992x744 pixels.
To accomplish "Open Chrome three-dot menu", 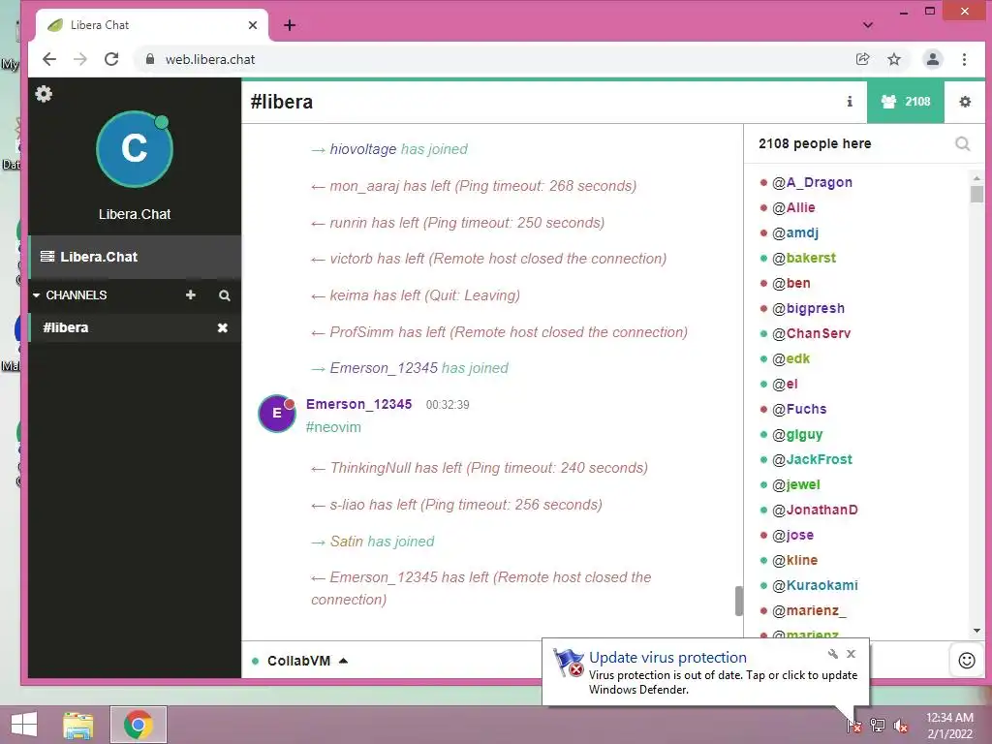I will click(964, 59).
